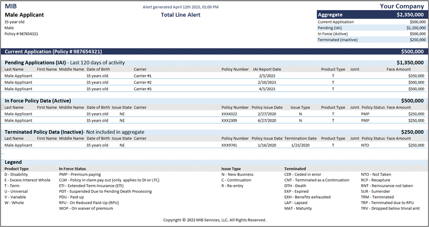Image resolution: width=429 pixels, height=227 pixels.
Task: Click the IAI Report Date column header
Action: click(x=267, y=69)
